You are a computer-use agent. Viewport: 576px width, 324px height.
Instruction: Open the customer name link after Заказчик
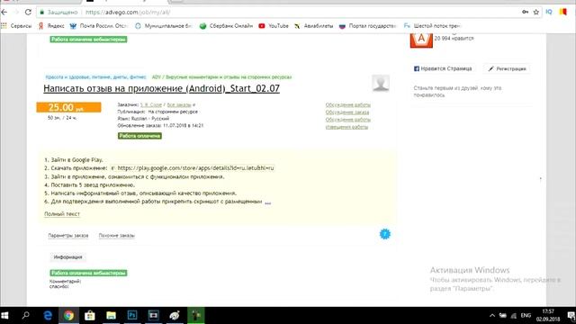click(x=151, y=105)
